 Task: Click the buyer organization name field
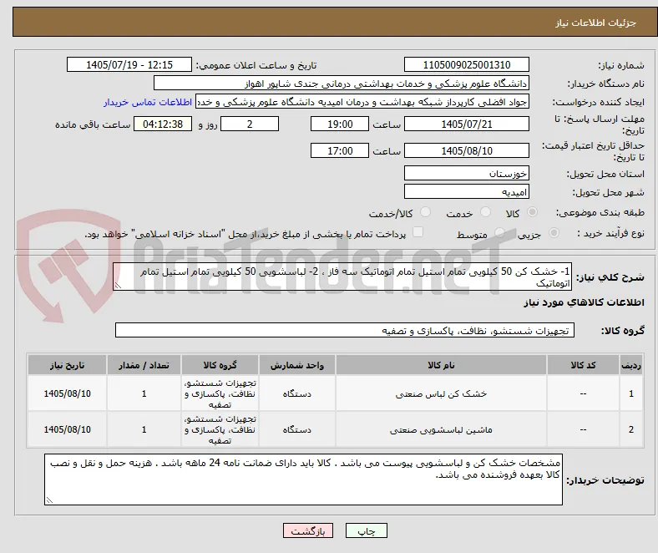[342, 84]
